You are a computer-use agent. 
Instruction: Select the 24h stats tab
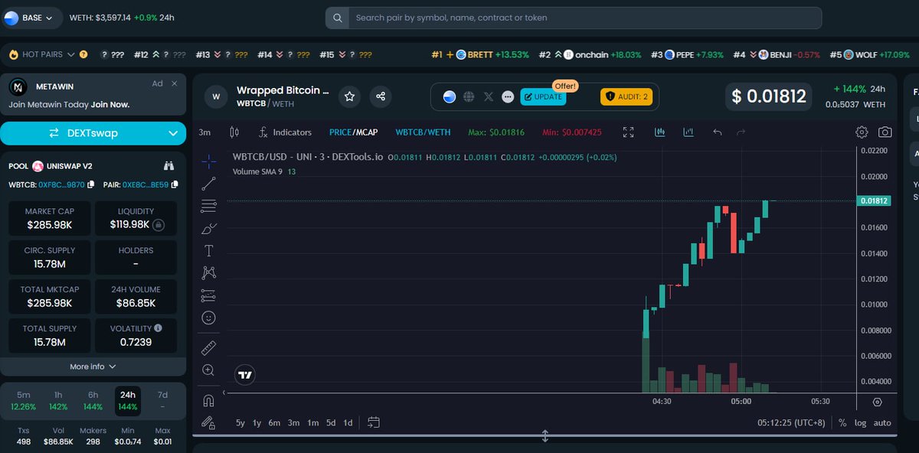pos(128,400)
